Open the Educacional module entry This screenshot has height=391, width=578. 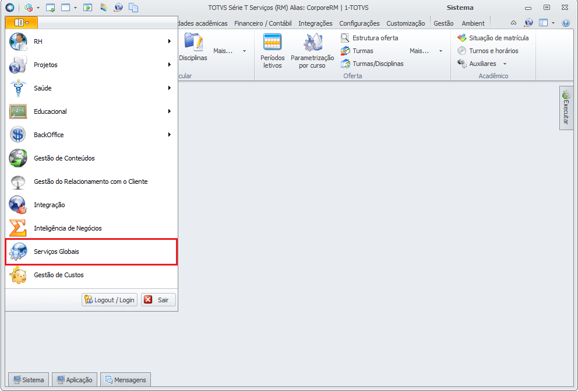coord(91,111)
